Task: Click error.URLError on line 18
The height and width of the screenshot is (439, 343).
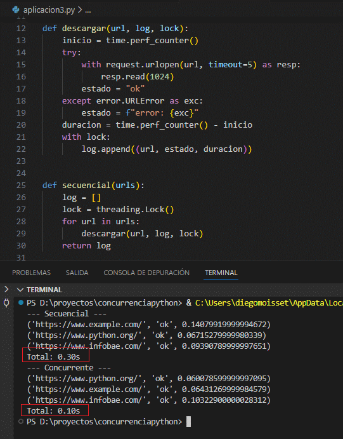Action: click(x=130, y=101)
